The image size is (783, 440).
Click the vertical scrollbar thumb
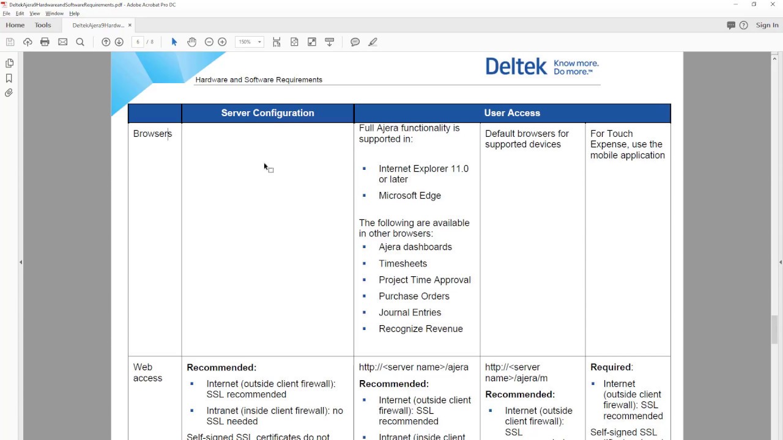pos(774,329)
